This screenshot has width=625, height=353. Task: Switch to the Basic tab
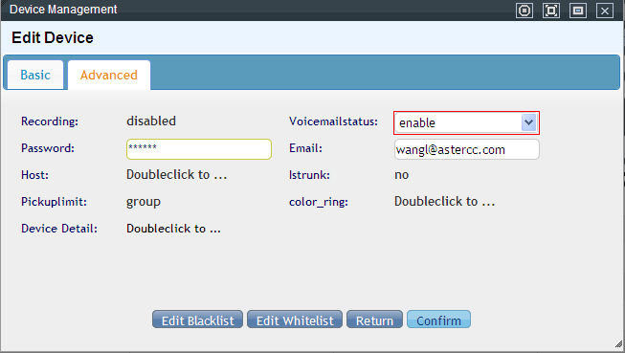click(35, 75)
